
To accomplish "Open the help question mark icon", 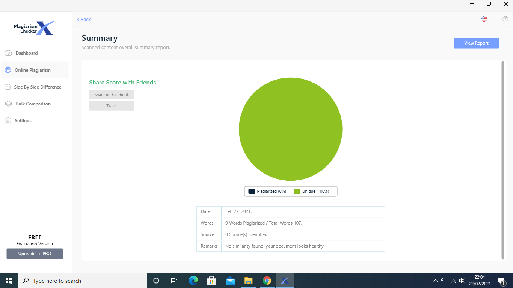I will coord(505,19).
